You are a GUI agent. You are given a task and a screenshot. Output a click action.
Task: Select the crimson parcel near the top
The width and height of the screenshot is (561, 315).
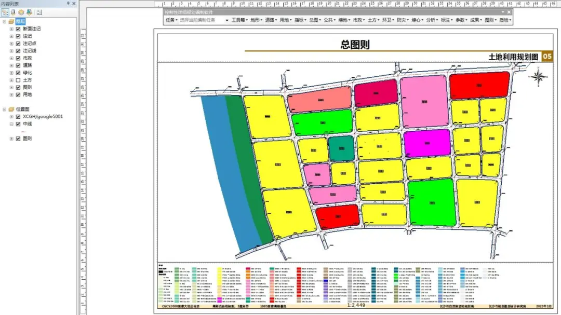tap(376, 93)
